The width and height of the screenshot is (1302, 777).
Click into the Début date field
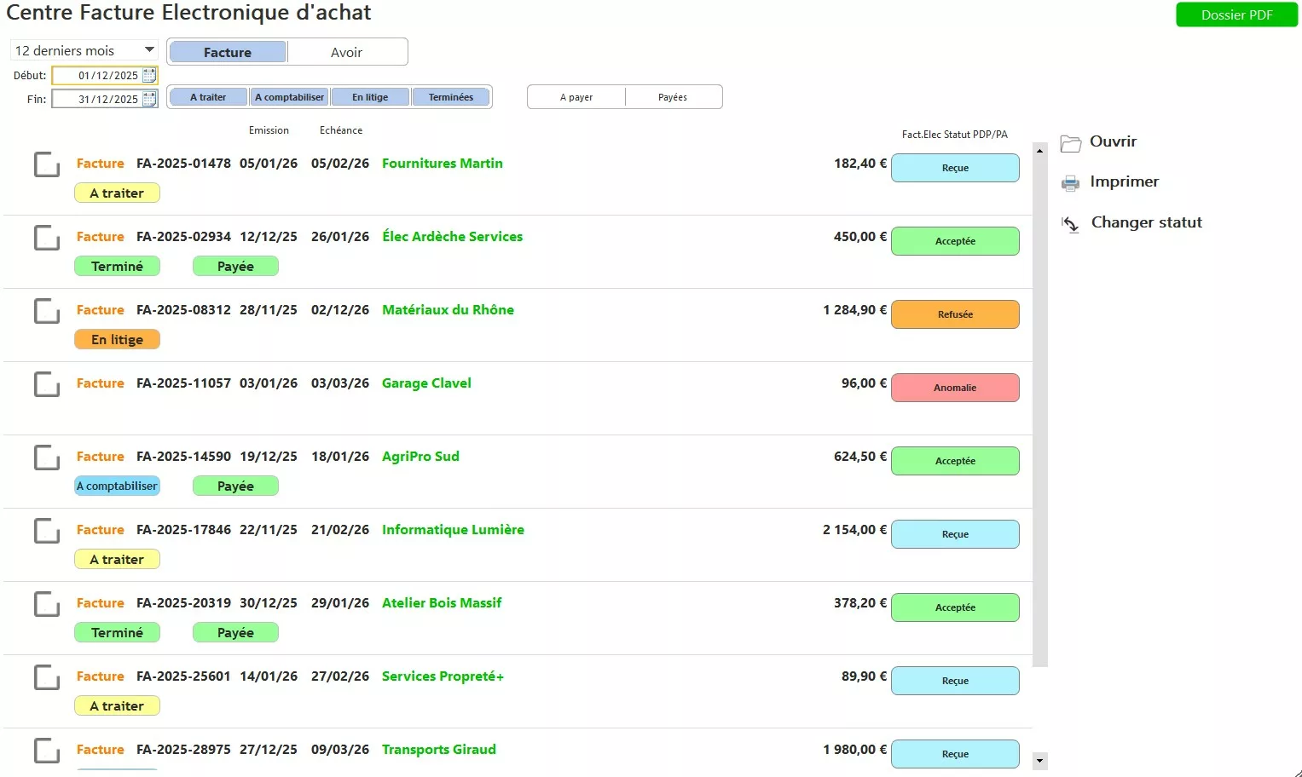[96, 76]
